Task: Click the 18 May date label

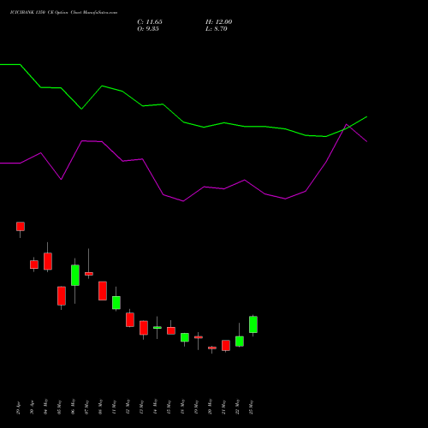Action: 182,407
